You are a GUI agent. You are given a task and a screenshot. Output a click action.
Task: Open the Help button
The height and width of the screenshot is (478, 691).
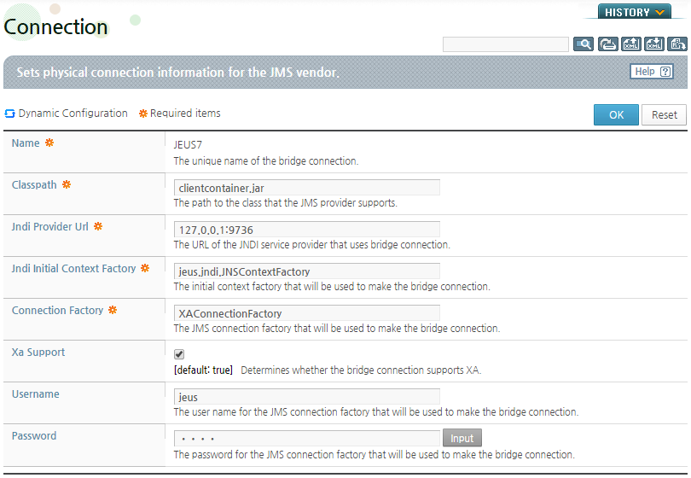[652, 72]
